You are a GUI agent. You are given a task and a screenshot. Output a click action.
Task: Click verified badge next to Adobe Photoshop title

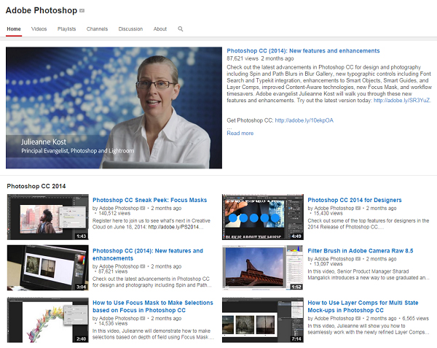pyautogui.click(x=82, y=12)
